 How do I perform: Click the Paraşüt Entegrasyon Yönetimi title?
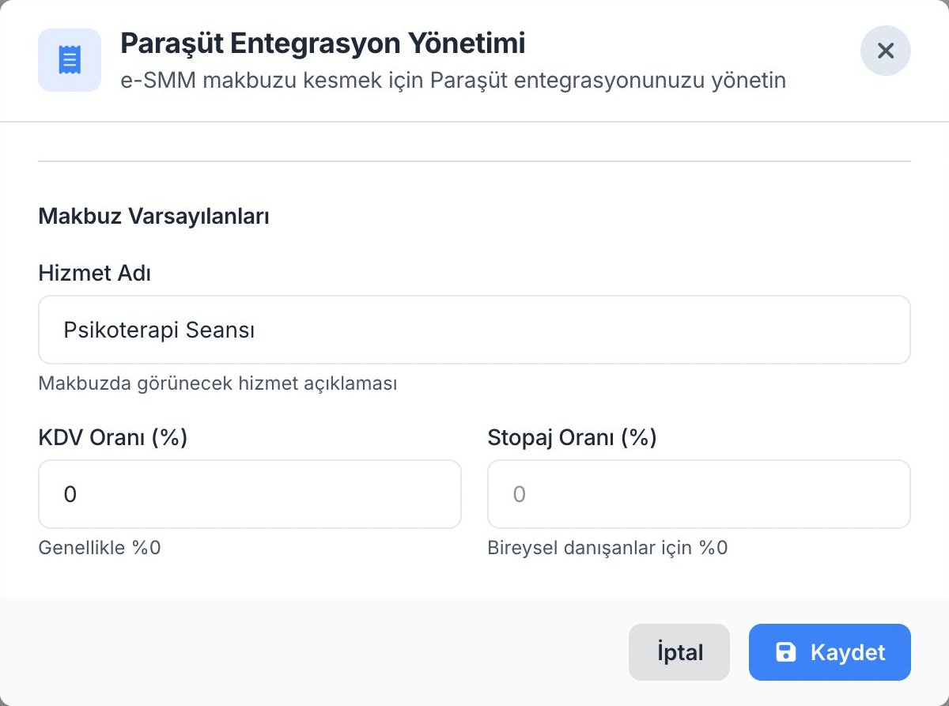coord(323,43)
